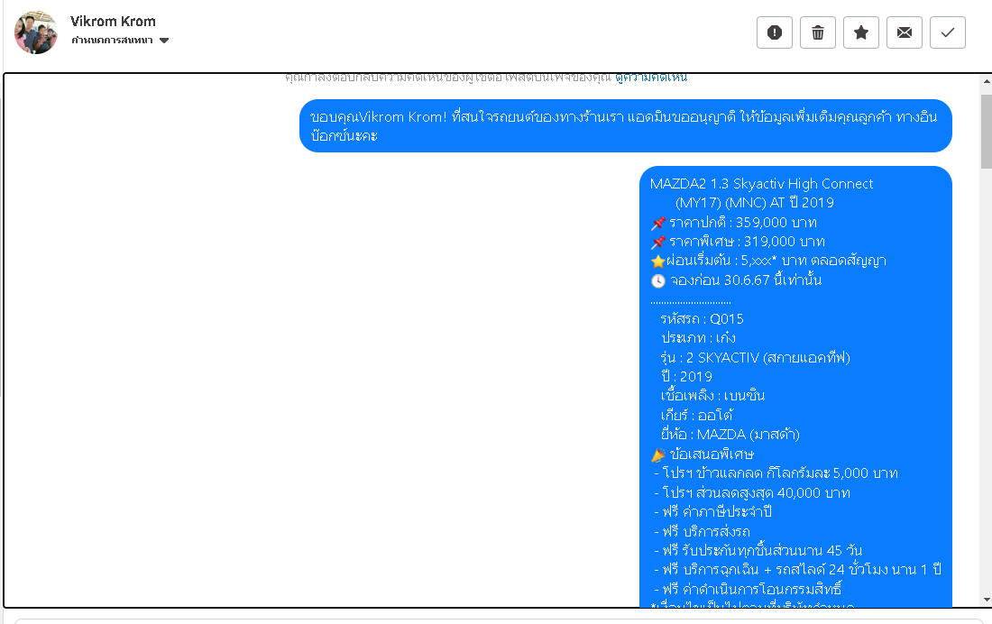992x624 pixels.
Task: Open Vikrom Krom contact name
Action: (114, 22)
